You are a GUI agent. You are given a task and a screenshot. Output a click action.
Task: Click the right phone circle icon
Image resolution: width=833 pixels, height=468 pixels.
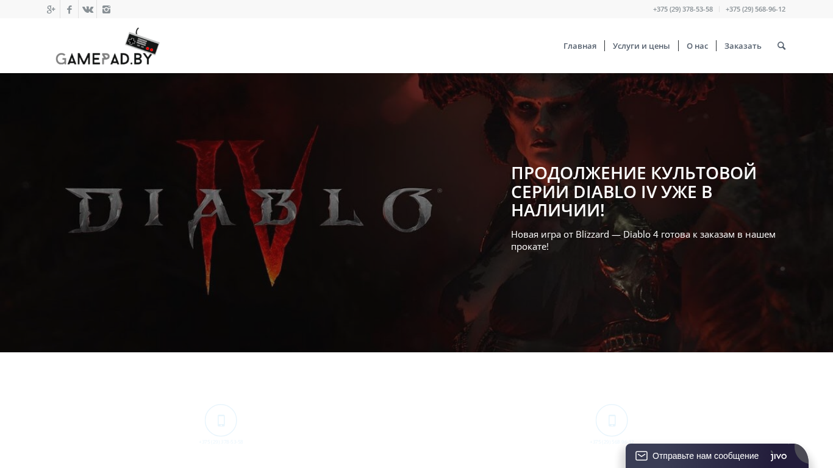tap(612, 420)
